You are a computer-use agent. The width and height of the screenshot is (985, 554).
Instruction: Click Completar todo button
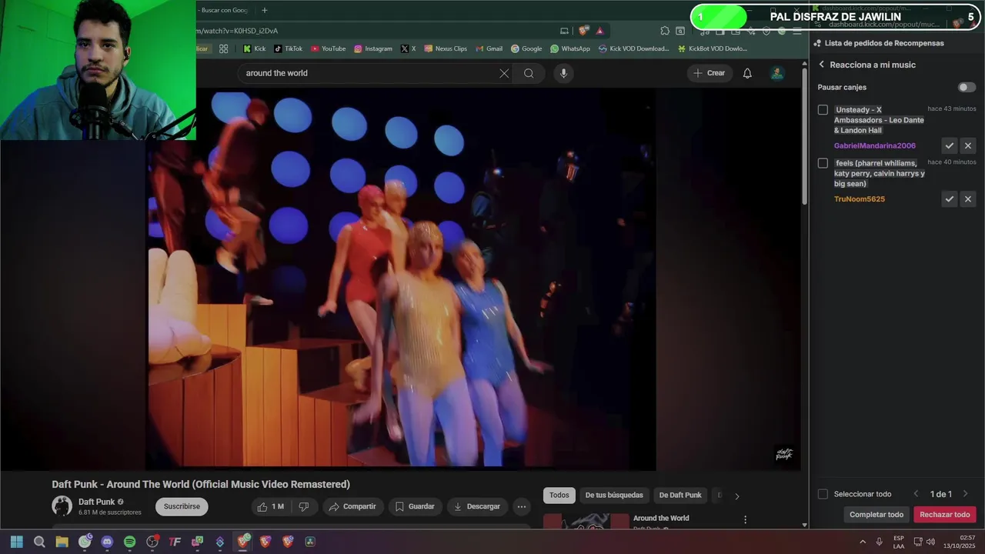tap(876, 515)
